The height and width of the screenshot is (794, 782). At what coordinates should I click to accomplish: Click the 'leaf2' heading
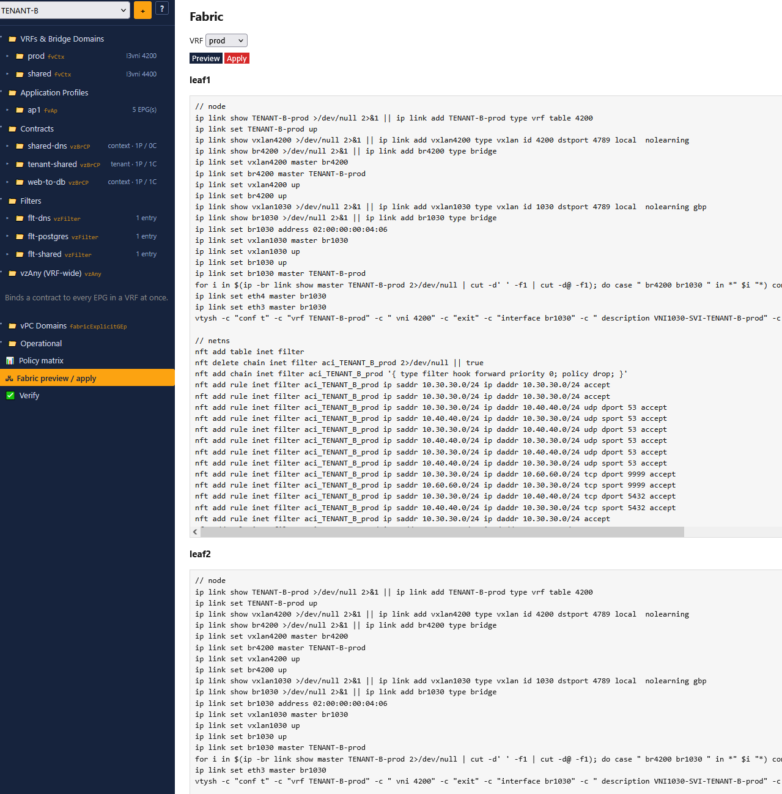click(200, 554)
